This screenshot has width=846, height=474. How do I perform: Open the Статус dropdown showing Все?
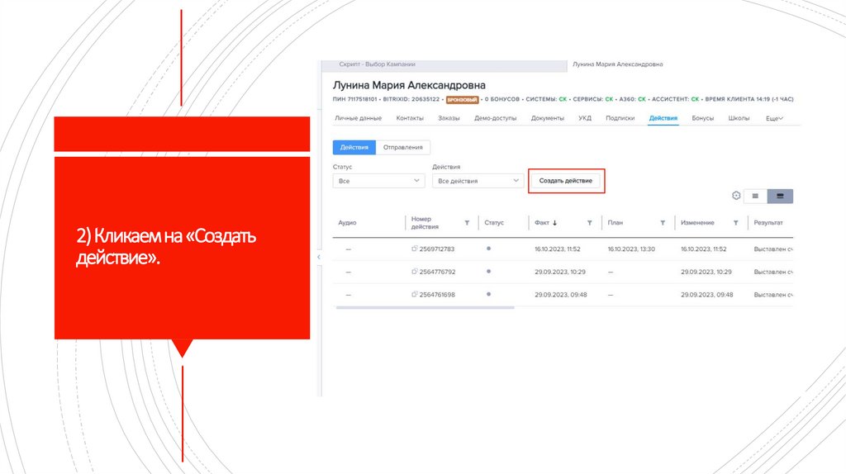[x=378, y=181]
